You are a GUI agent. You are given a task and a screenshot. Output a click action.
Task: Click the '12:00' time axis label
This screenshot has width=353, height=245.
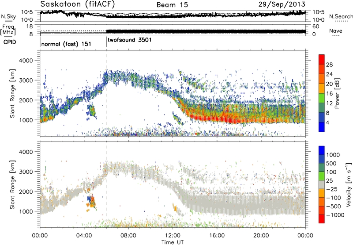(x=173, y=236)
